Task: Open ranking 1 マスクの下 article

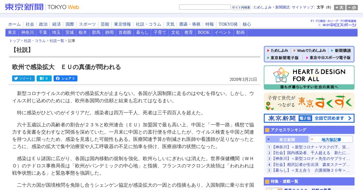Action: tap(311, 147)
